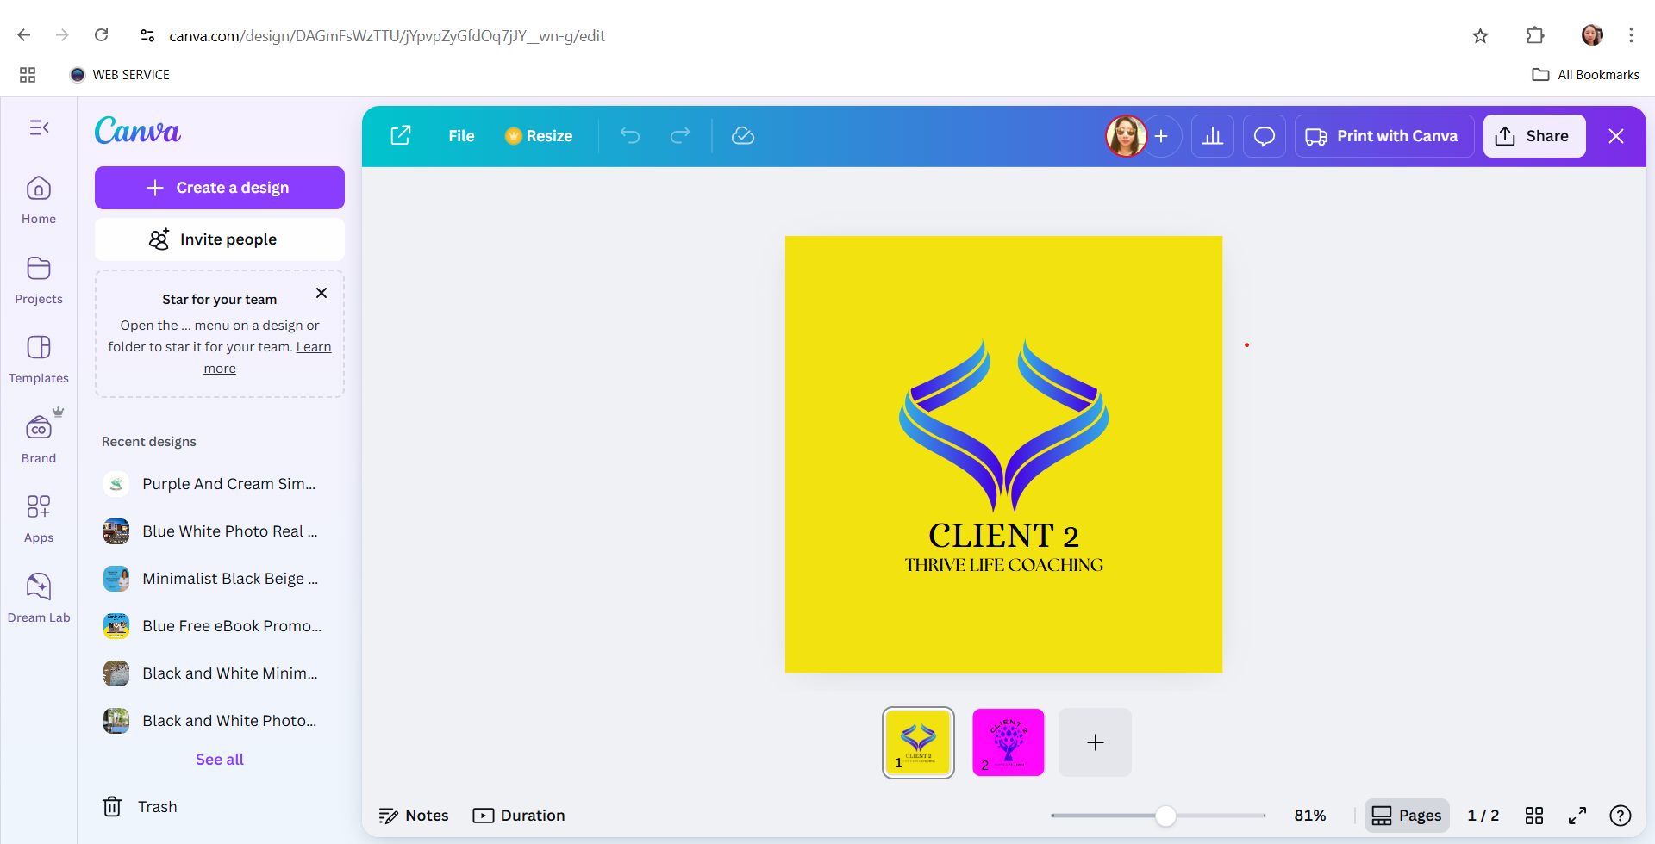Open the Templates section
The image size is (1655, 844).
[39, 359]
